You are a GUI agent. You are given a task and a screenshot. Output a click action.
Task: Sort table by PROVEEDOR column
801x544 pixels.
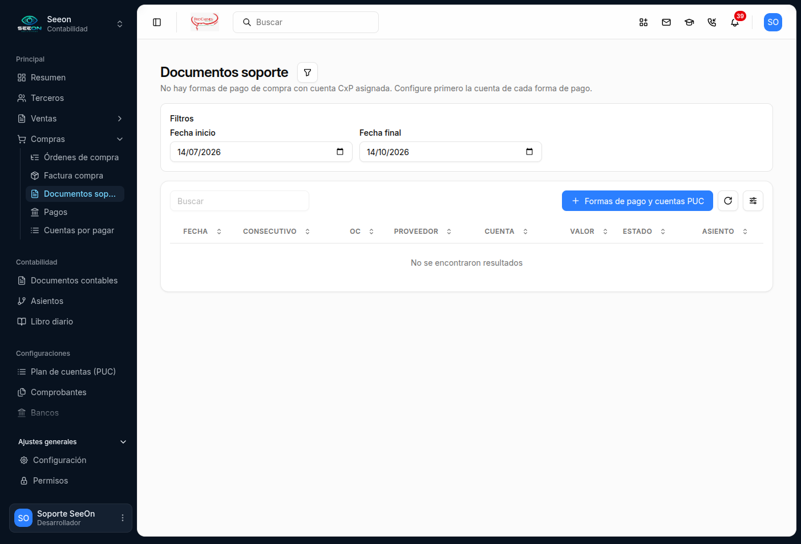[423, 232]
